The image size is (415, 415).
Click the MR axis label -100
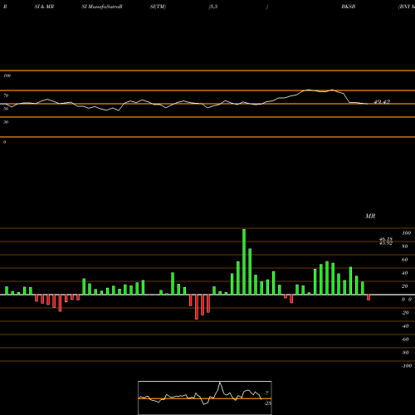[407, 366]
